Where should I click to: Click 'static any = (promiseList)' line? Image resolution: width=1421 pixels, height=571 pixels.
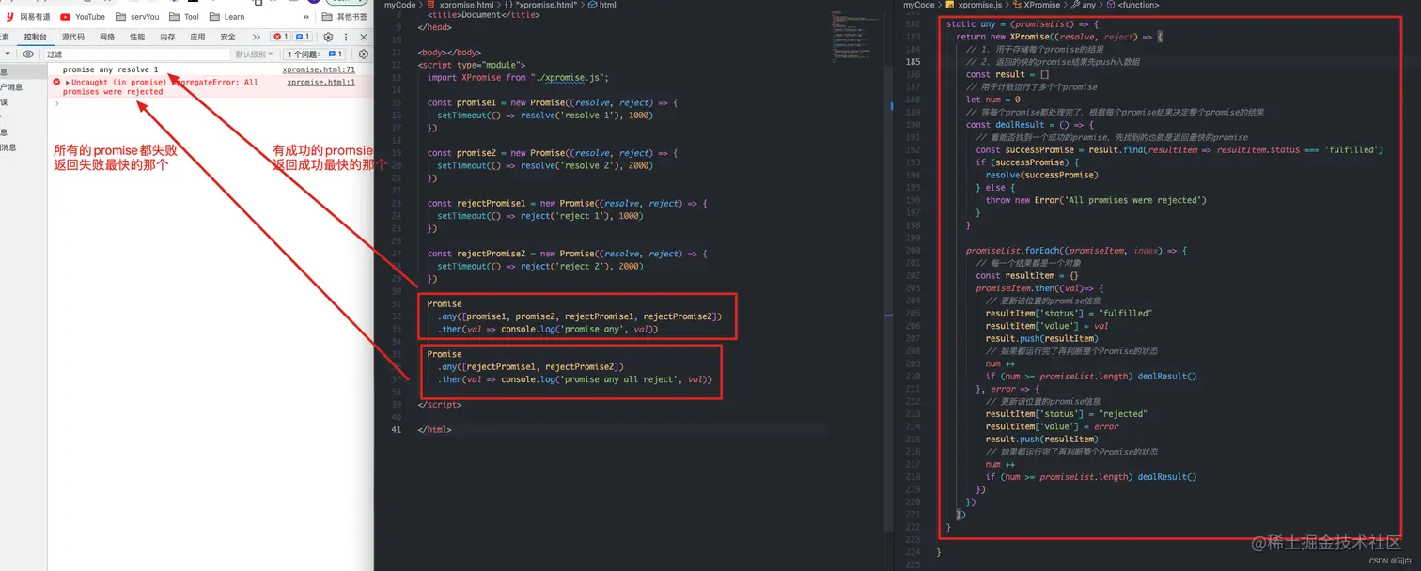[x=1023, y=23]
